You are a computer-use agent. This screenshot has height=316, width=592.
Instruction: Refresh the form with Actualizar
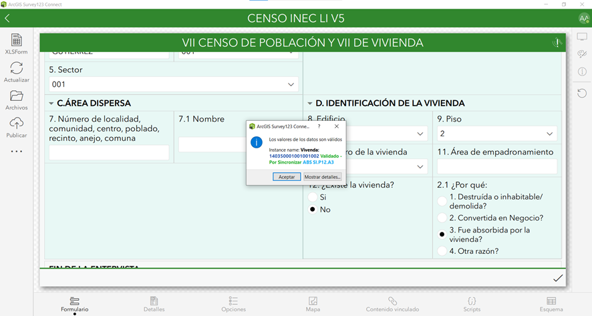pos(16,71)
